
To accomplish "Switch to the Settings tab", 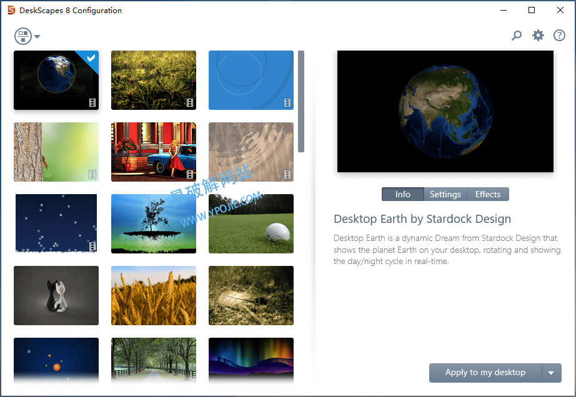I will 445,194.
